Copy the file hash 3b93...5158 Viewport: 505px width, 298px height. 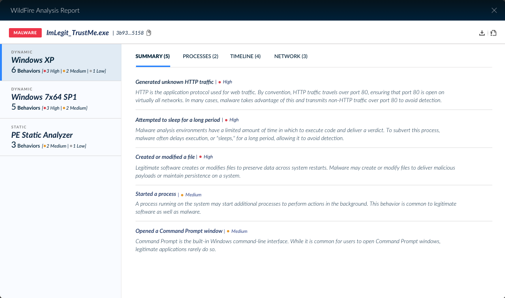pos(149,33)
